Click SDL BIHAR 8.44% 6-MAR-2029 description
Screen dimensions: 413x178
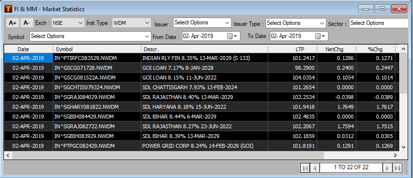179,117
